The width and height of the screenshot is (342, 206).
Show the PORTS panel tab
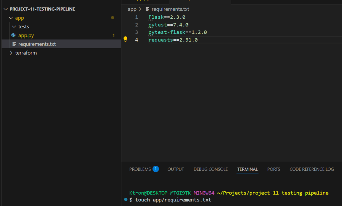[x=274, y=169]
